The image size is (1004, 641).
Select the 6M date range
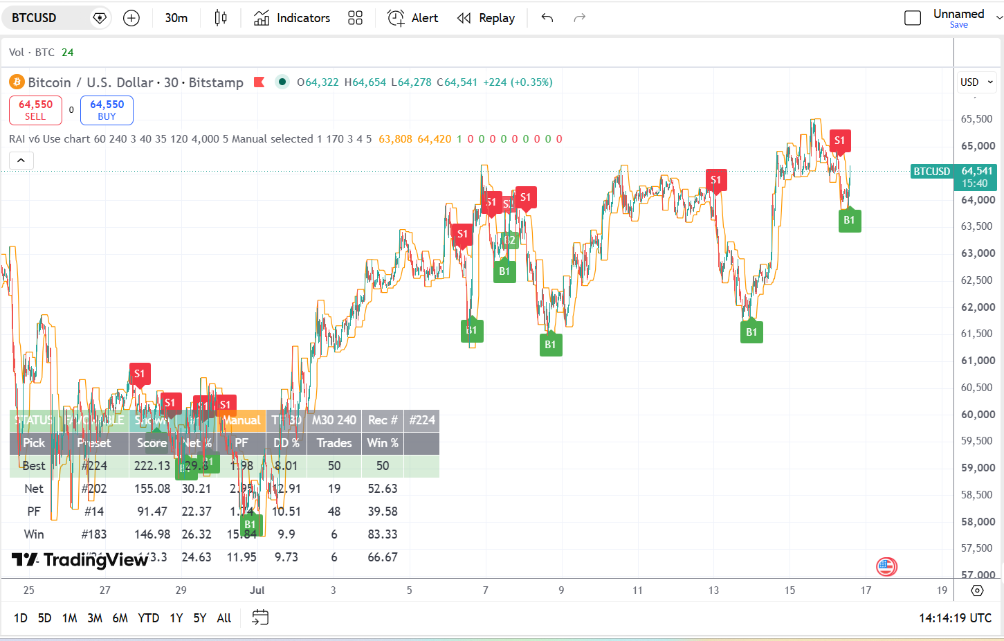[x=120, y=618]
